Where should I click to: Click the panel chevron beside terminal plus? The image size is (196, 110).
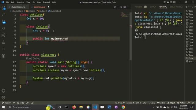[192, 7]
